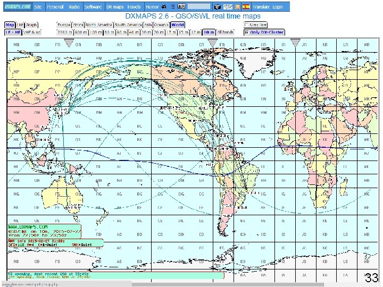Open the Travels menu
Image resolution: width=383 pixels, height=287 pixels.
[134, 7]
